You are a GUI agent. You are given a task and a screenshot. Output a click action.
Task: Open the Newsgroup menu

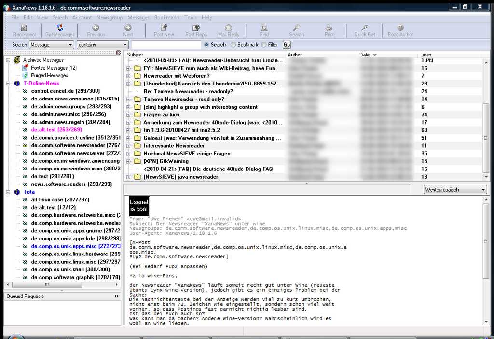(110, 17)
